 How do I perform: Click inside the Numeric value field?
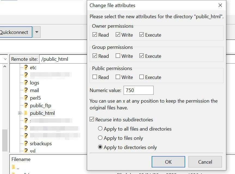[138, 90]
